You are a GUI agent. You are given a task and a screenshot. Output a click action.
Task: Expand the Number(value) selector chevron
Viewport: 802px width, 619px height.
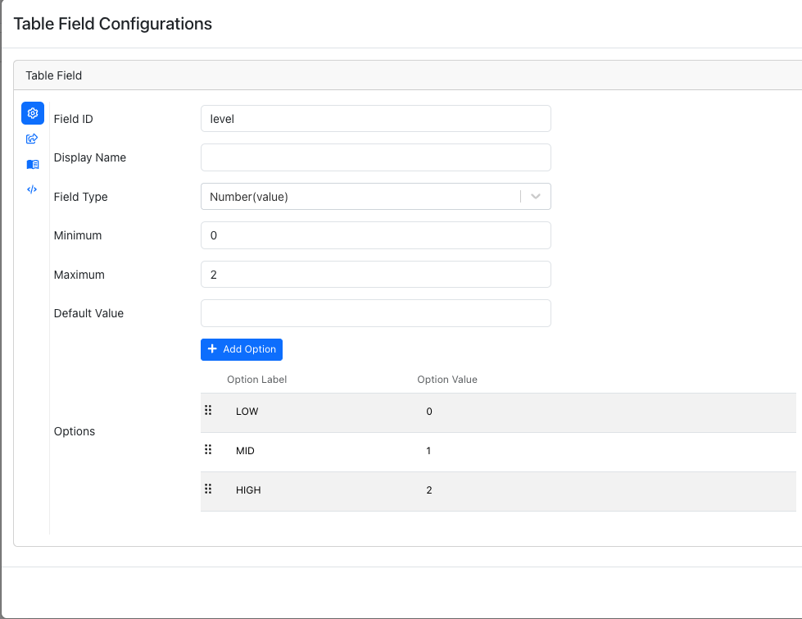[x=537, y=196]
